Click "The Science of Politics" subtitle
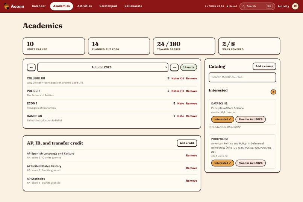This screenshot has width=303, height=202. pos(40,95)
